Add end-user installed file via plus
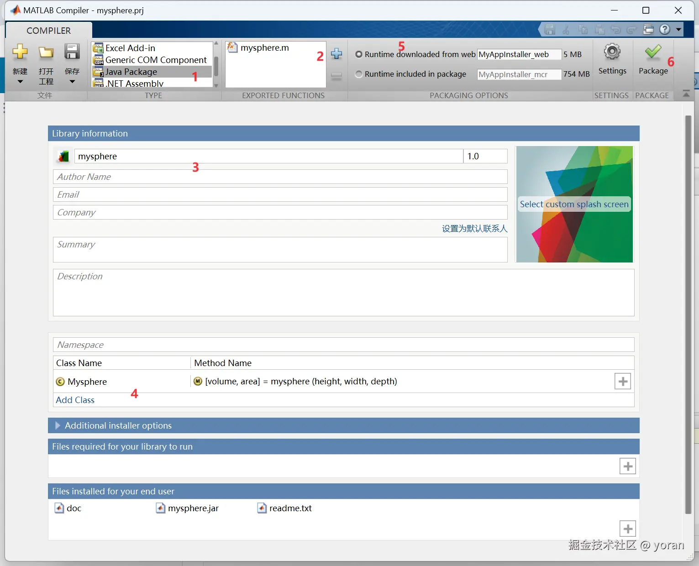 click(628, 529)
